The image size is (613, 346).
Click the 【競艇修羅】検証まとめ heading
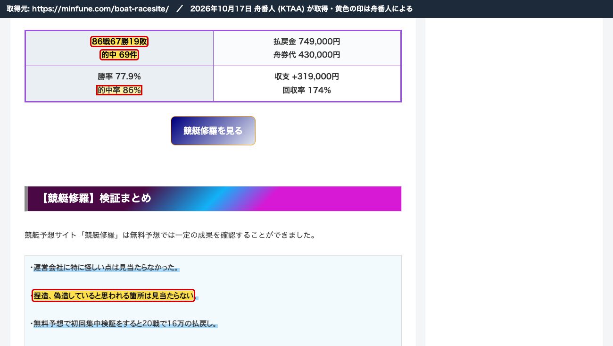(213, 199)
